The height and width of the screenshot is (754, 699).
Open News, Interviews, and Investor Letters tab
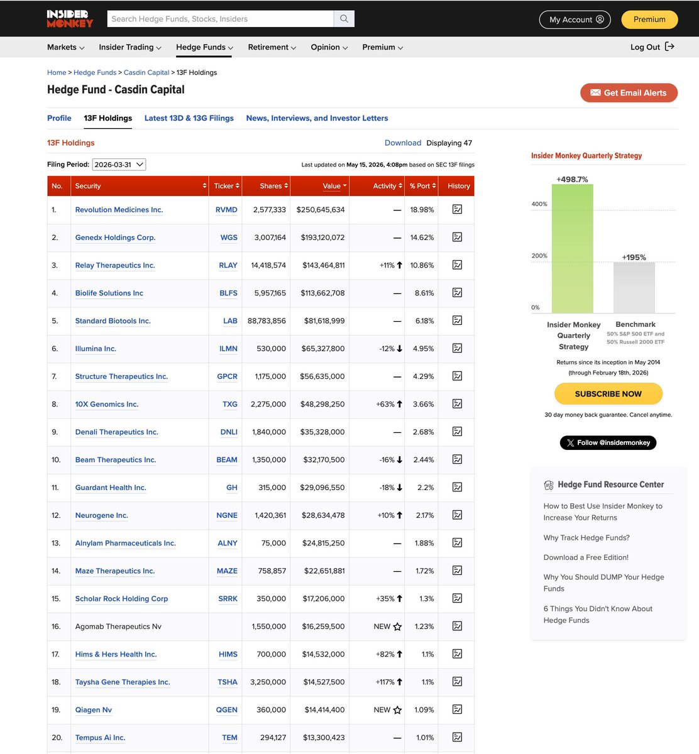point(317,118)
